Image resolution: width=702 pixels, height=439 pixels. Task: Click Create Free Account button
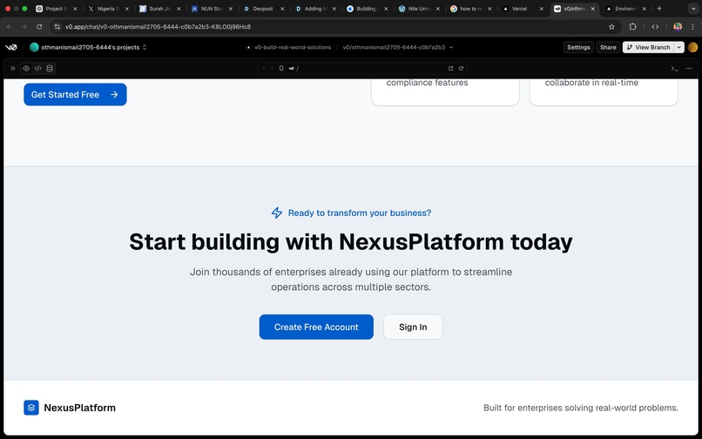tap(316, 327)
